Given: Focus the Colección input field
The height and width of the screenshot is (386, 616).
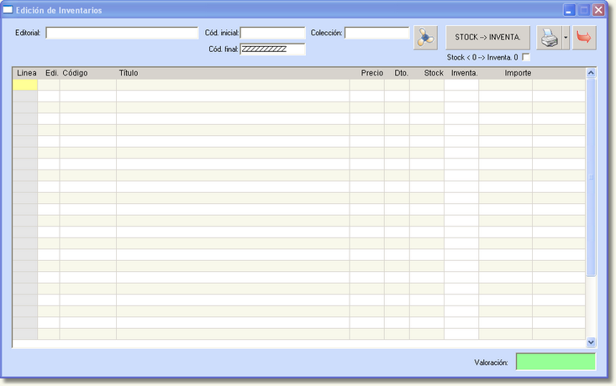Looking at the screenshot, I should (376, 33).
